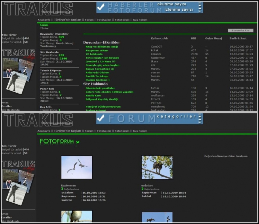Open the flying seagulls photo thumbnail

[x=77, y=167]
